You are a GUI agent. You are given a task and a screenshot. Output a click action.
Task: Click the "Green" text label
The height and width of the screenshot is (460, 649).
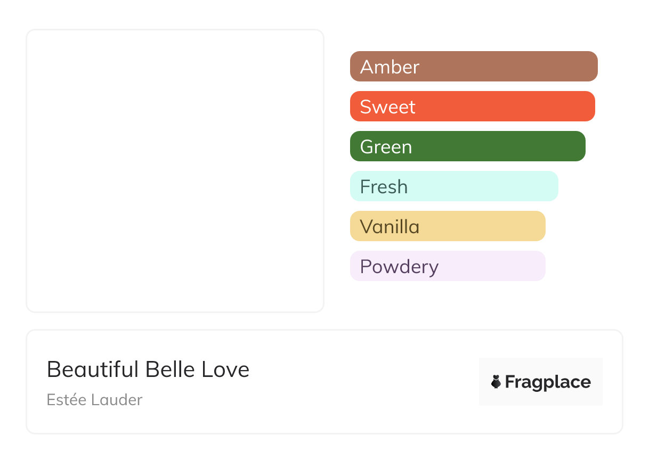[386, 147]
